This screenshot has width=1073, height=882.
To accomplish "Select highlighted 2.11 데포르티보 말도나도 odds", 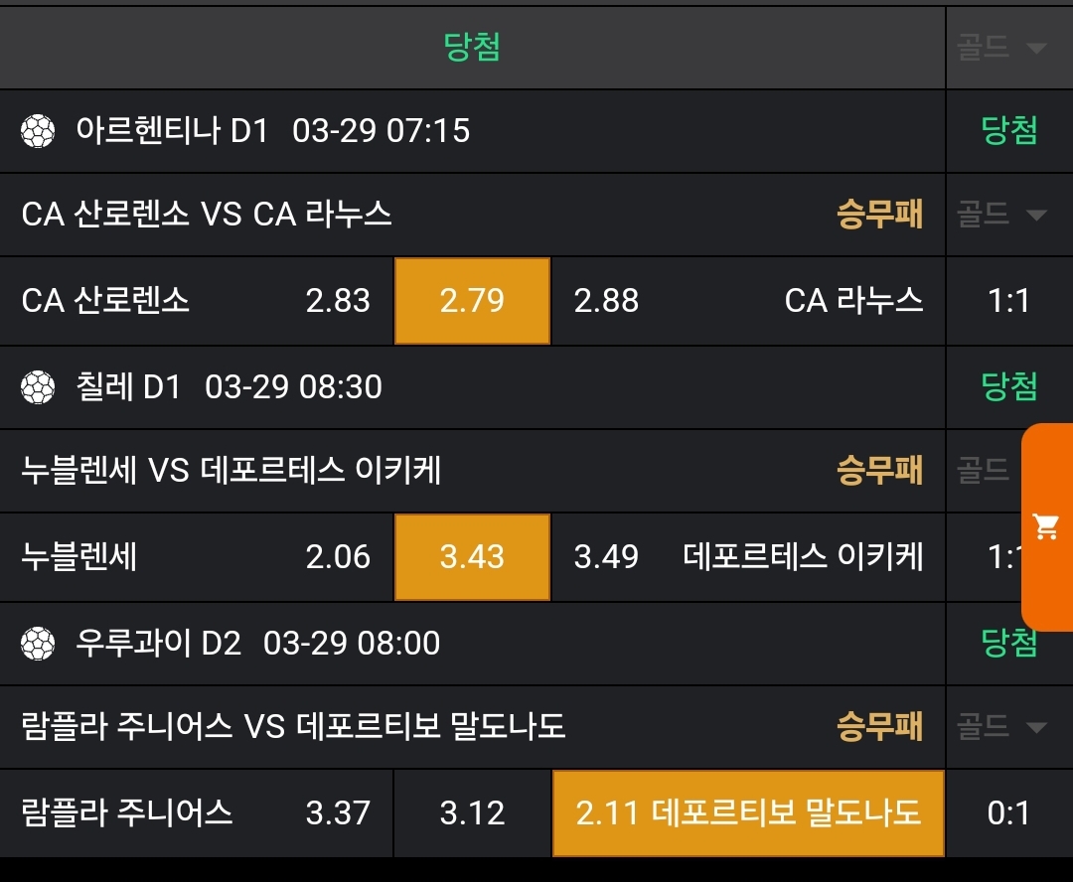I will point(748,813).
